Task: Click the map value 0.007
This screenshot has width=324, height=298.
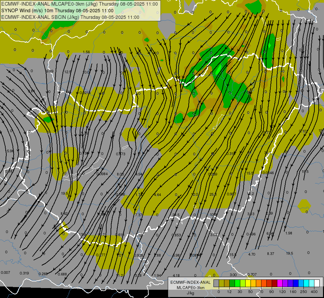Action: pyautogui.click(x=5, y=273)
